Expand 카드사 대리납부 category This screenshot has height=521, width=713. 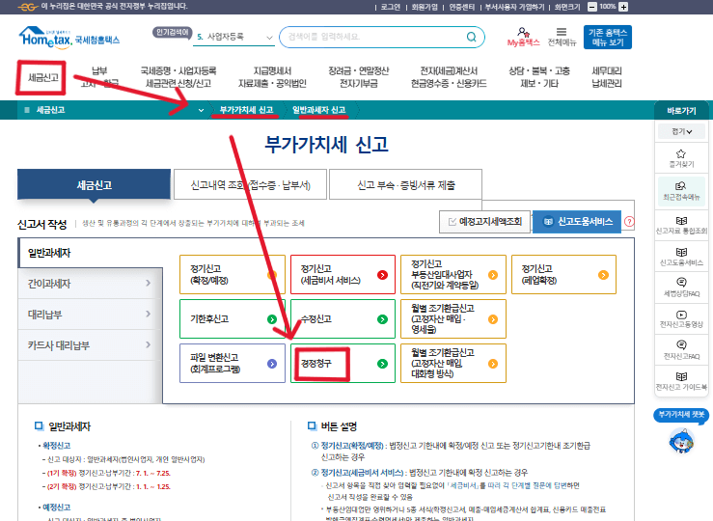click(x=90, y=345)
